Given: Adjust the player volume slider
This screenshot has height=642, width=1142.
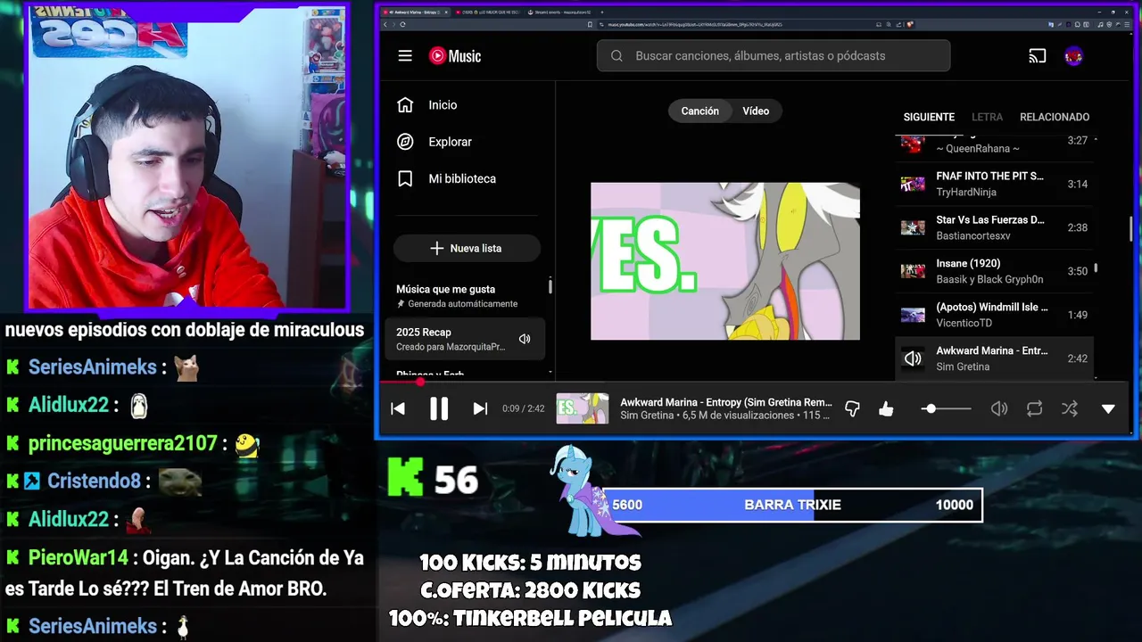Looking at the screenshot, I should click(x=946, y=408).
